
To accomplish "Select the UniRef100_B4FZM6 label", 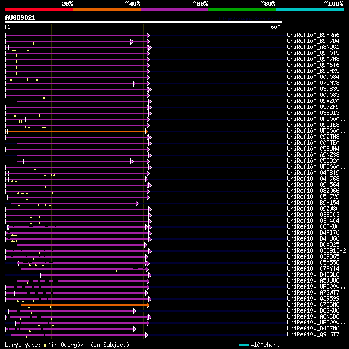I will coord(313,329).
